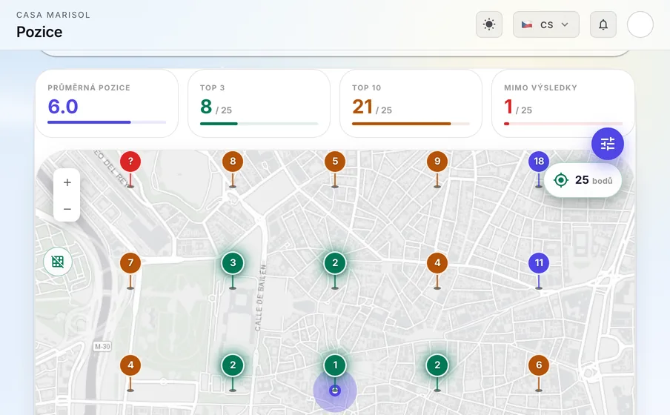Click the chevron in language dropdown
The width and height of the screenshot is (670, 415).
point(565,24)
